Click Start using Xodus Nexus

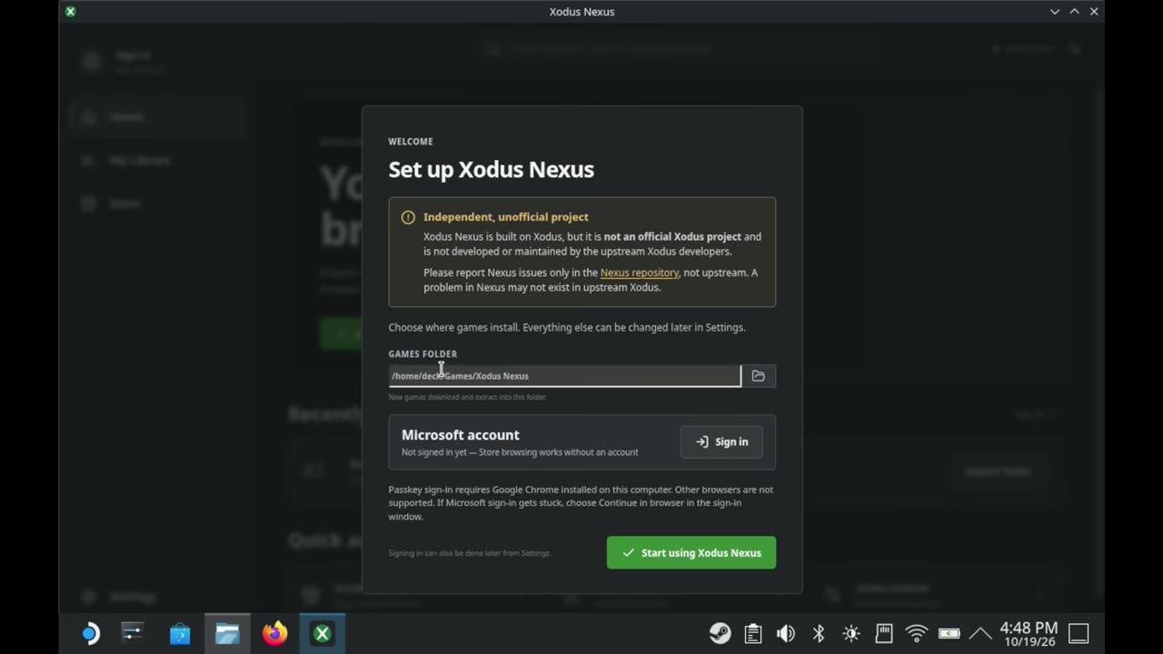coord(691,552)
